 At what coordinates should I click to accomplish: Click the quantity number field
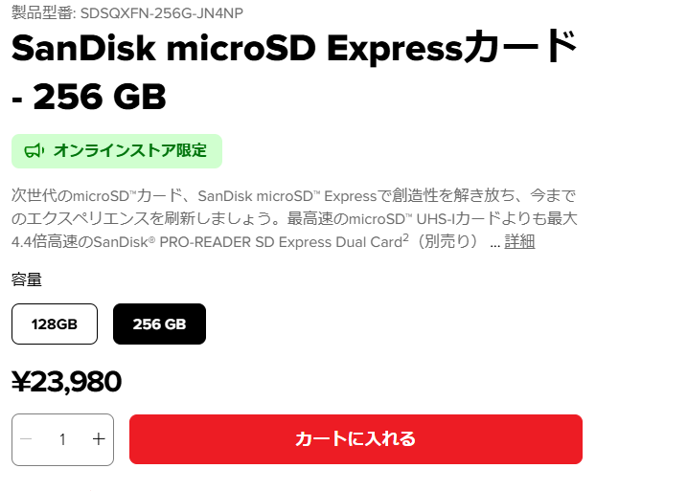62,439
